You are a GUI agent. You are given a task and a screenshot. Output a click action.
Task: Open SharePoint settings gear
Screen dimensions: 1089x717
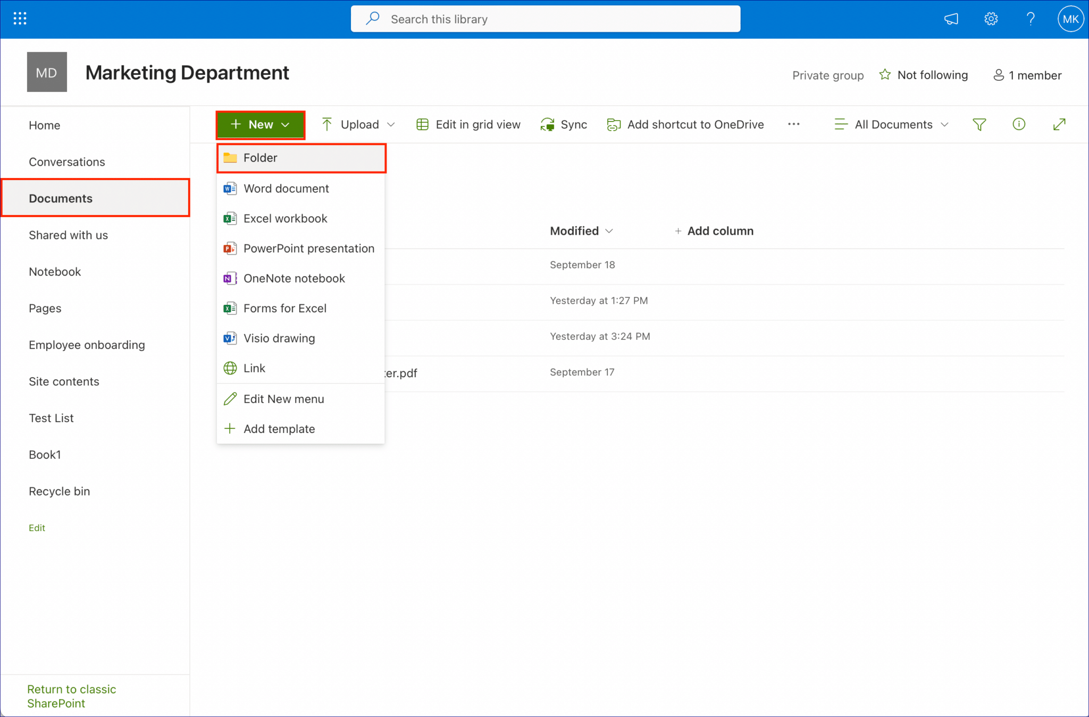[991, 19]
